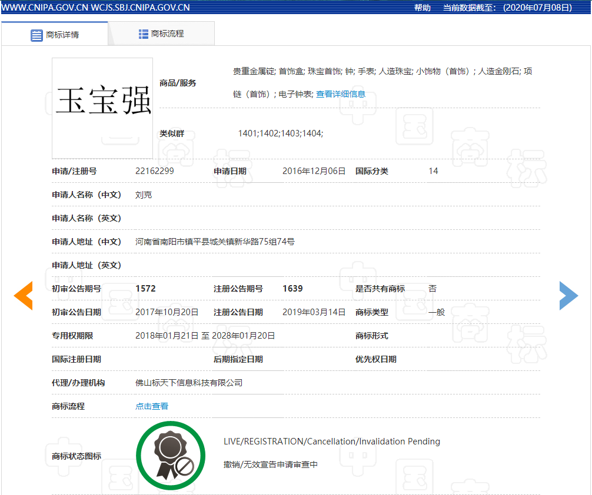Click the 商标流程 tab list icon
This screenshot has height=495, width=592.
144,34
